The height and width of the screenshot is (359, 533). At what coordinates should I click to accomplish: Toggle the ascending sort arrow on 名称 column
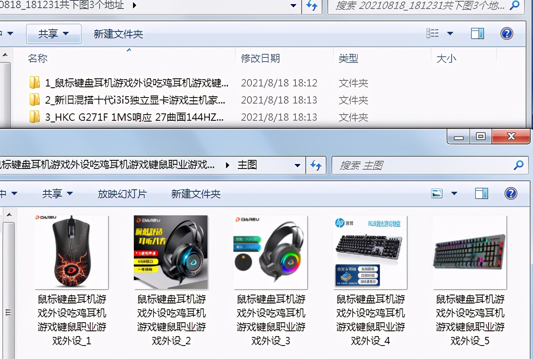[x=129, y=49]
